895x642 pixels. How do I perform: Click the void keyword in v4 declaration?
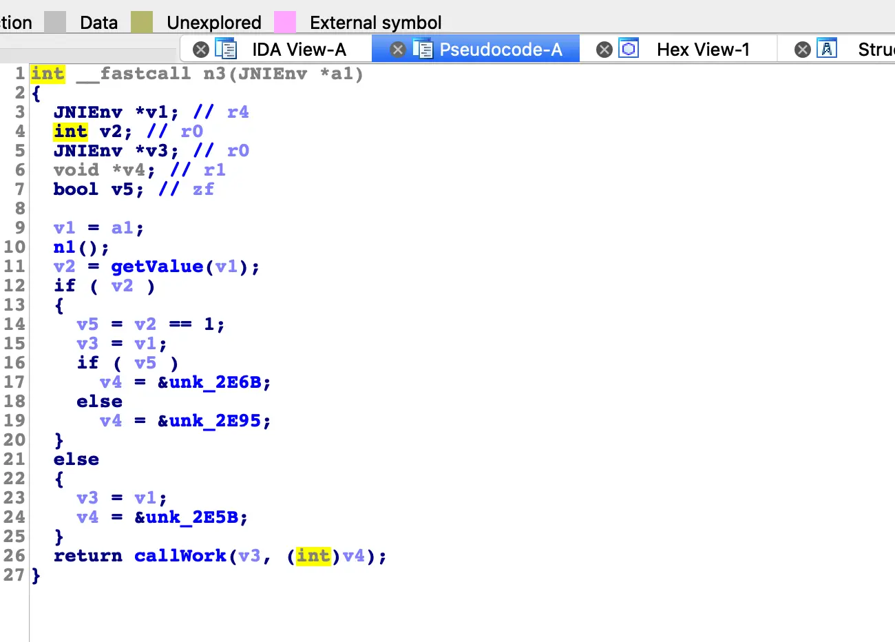click(76, 170)
